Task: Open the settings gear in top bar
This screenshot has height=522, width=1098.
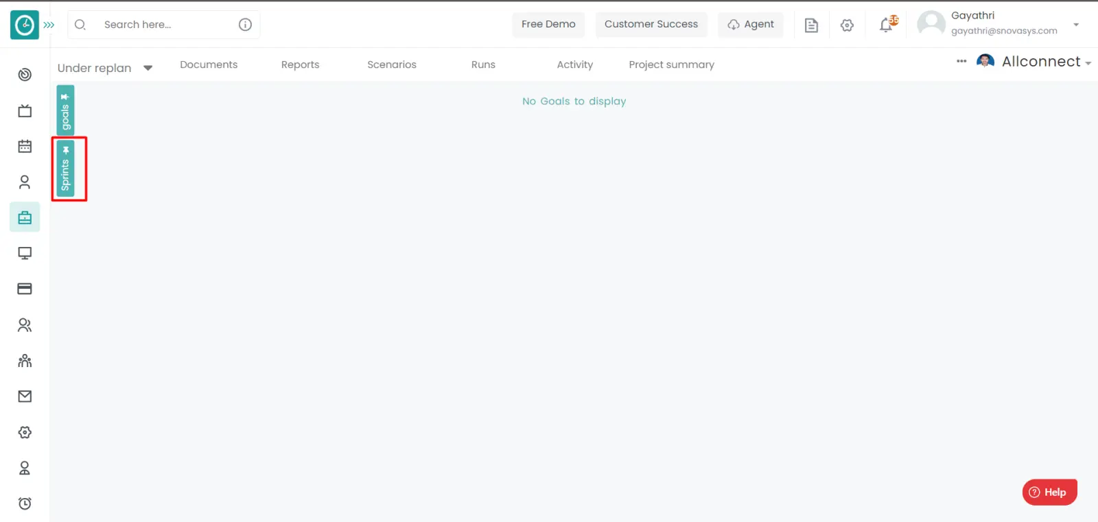Action: (x=847, y=25)
